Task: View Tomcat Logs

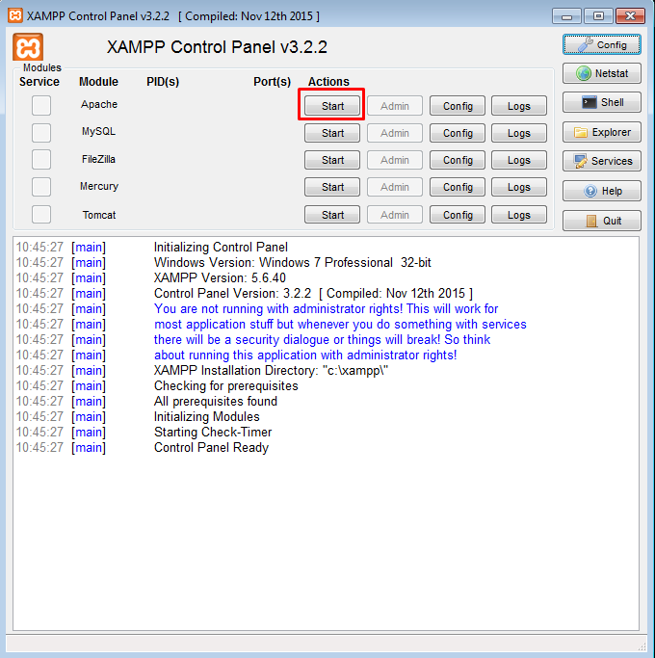Action: [x=519, y=215]
